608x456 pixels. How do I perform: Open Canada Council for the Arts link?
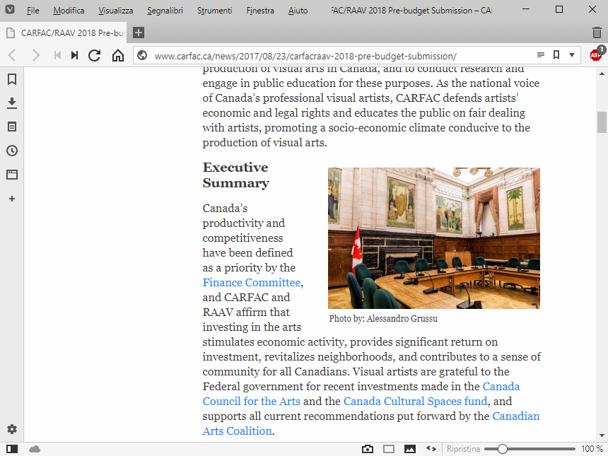[x=251, y=402]
